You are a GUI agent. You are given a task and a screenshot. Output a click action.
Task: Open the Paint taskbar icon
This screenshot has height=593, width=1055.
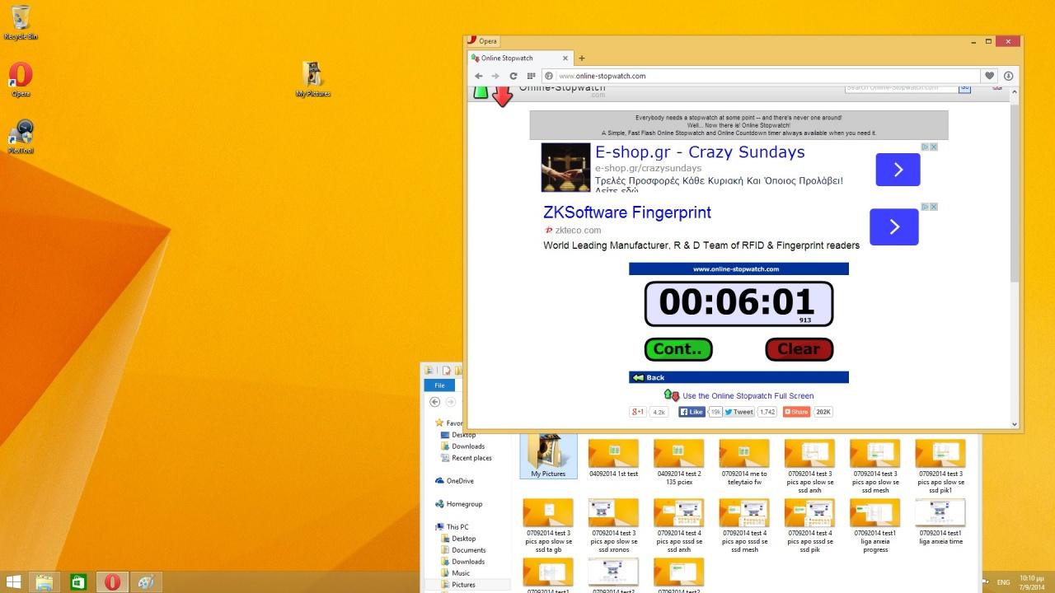pos(145,581)
